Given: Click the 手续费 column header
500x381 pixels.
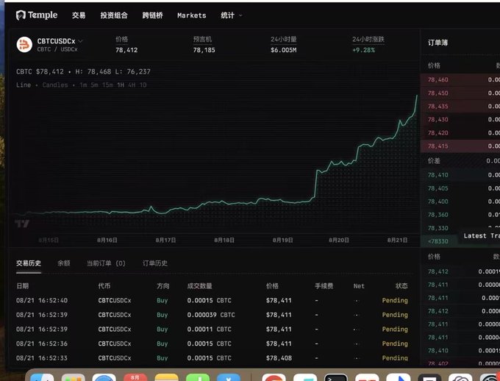Looking at the screenshot, I should [x=324, y=286].
